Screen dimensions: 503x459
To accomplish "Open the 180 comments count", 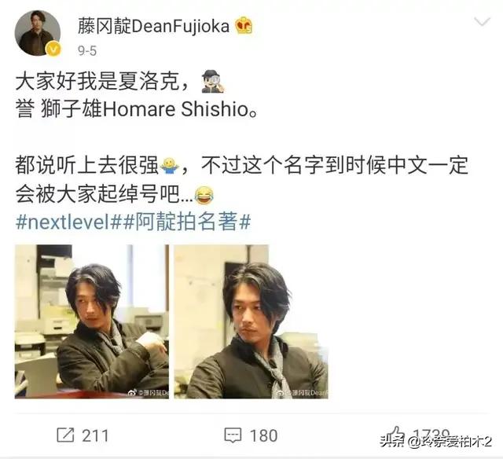I will [263, 435].
